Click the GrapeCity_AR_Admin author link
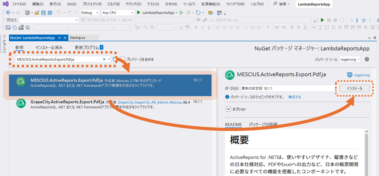The width and height of the screenshot is (379, 176). click(151, 102)
